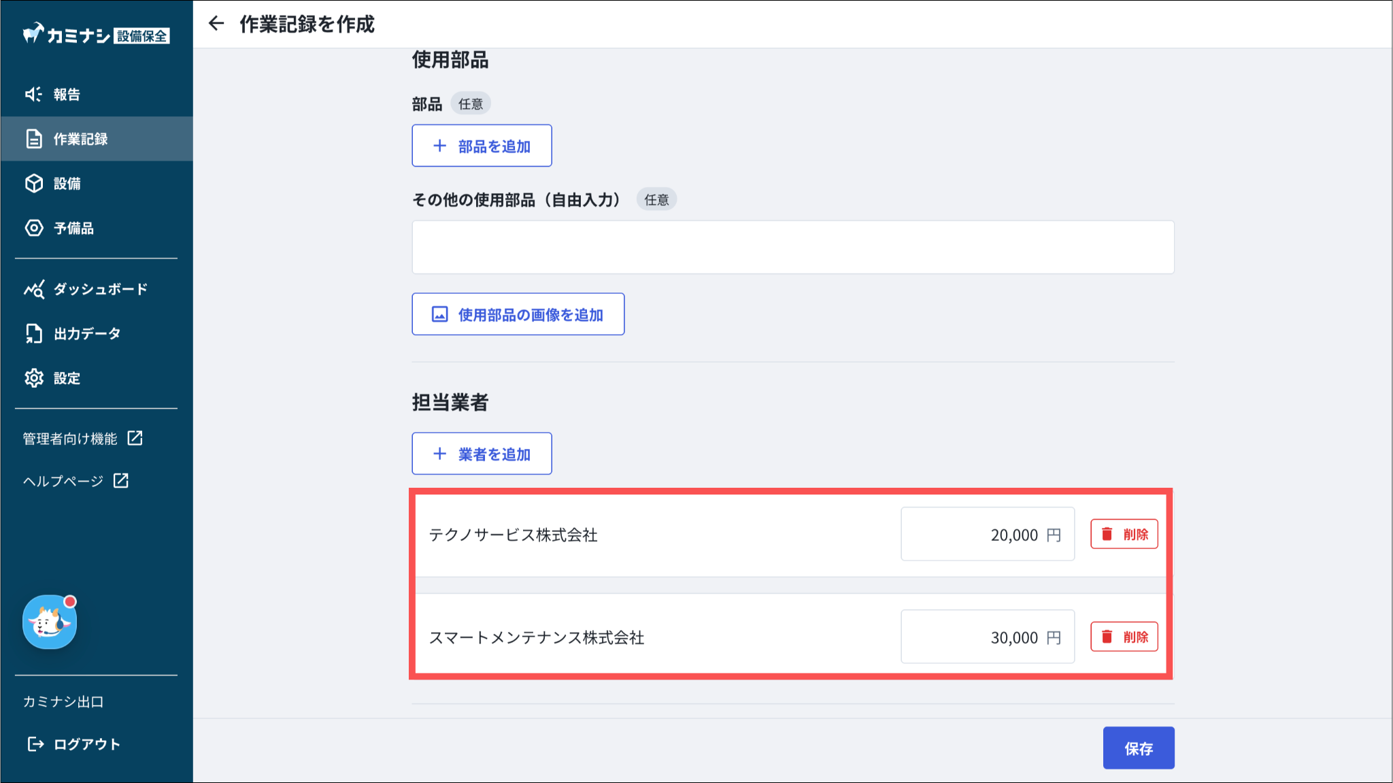
Task: Open the ヘルプページ external link
Action: point(75,481)
